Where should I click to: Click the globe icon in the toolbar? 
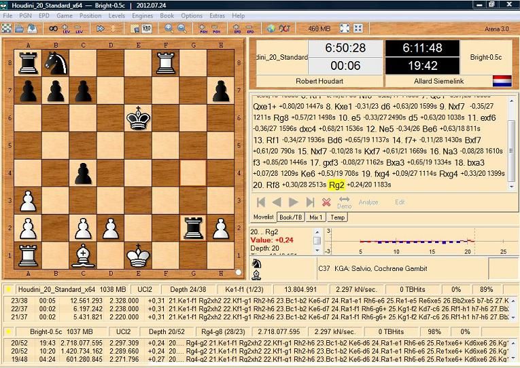pyautogui.click(x=271, y=29)
